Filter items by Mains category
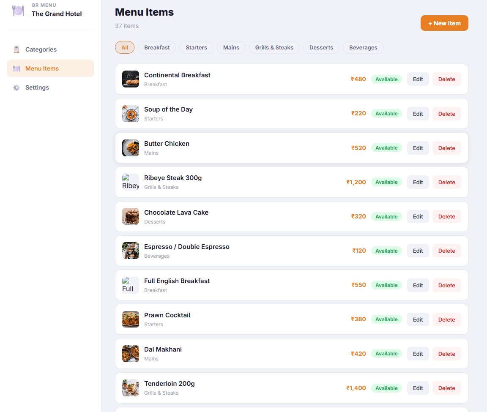 pyautogui.click(x=231, y=47)
